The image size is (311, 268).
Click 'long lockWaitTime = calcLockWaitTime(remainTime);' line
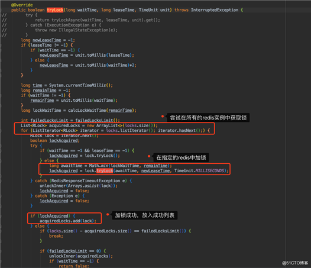(79, 111)
